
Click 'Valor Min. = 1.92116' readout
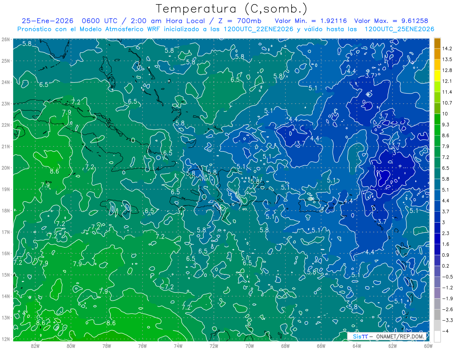pos(311,21)
